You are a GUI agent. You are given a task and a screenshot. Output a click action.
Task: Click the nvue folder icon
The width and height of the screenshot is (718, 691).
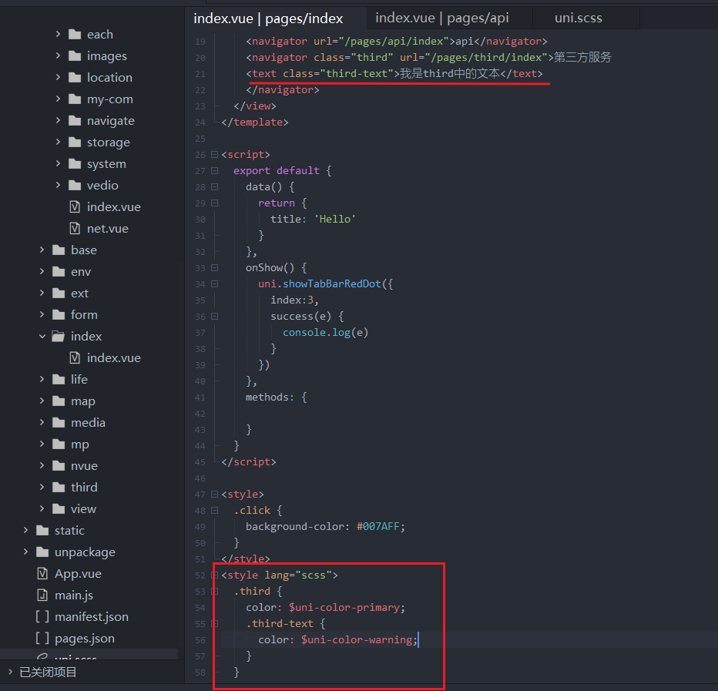59,465
